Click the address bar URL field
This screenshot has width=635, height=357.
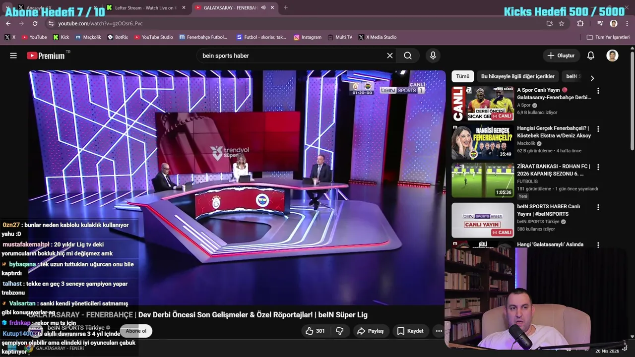[x=298, y=23]
